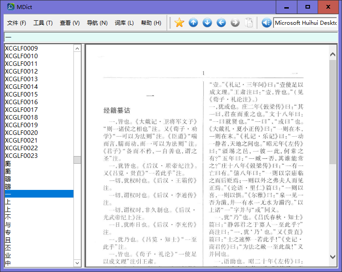Click the favorites star icon
The width and height of the screenshot is (342, 272).
tap(179, 23)
